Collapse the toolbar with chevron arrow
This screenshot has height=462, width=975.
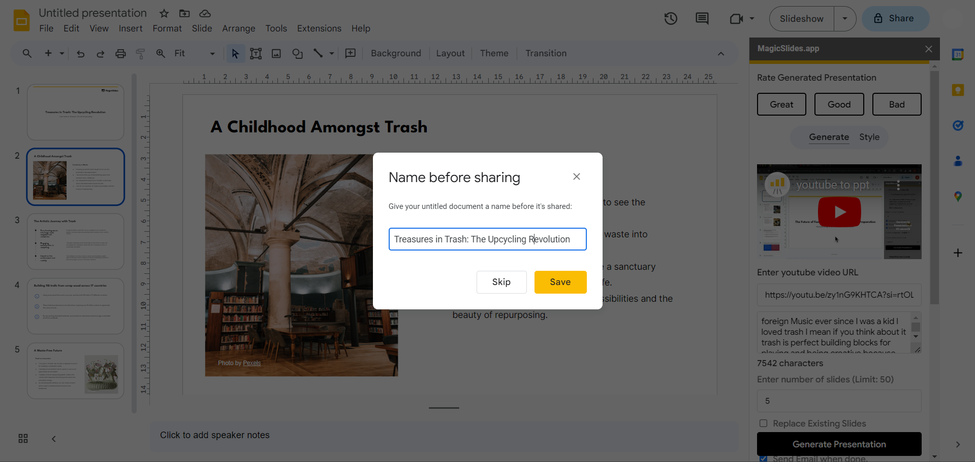pos(720,54)
